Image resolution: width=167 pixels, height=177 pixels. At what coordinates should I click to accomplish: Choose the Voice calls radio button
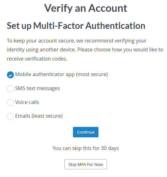10,102
